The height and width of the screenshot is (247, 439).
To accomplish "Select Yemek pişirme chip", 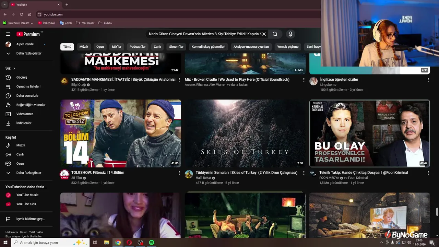I will pyautogui.click(x=288, y=47).
